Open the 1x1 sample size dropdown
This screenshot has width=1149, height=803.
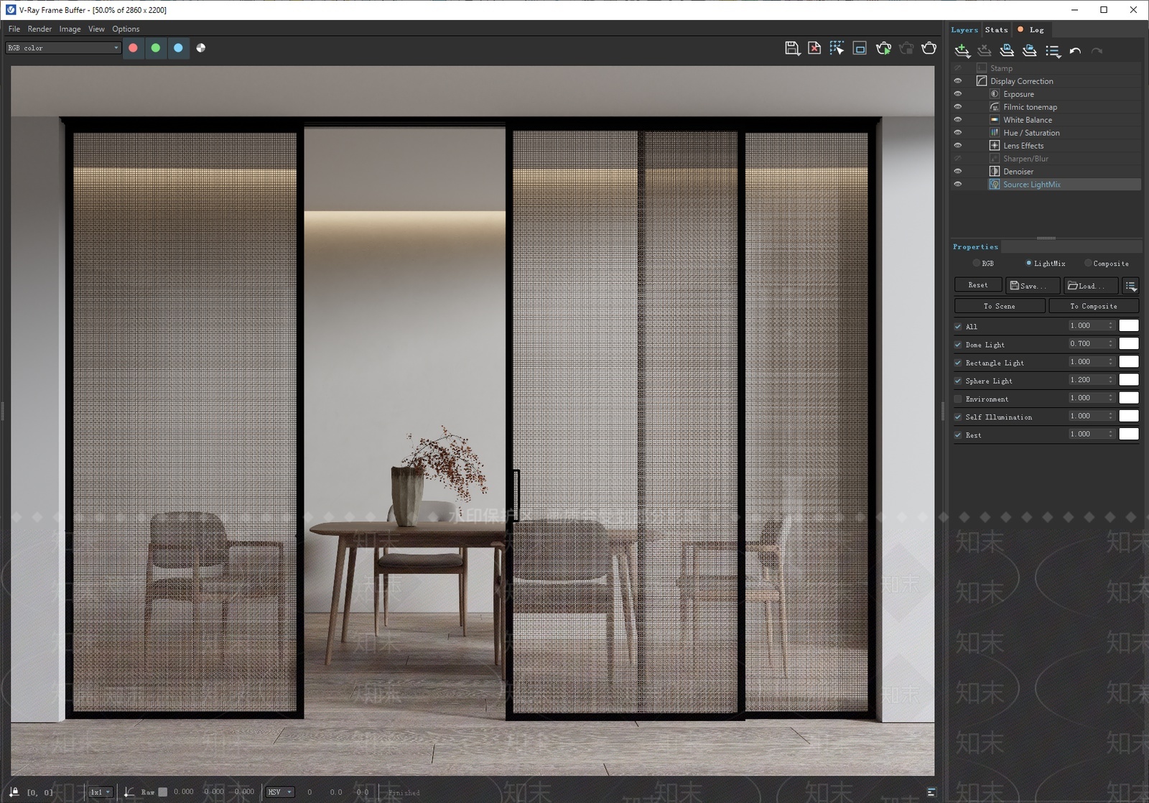(x=101, y=792)
